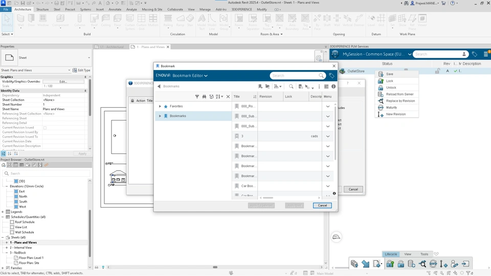Open the menu chevron for row 3
Screen dimensions: 491x276
click(x=328, y=136)
